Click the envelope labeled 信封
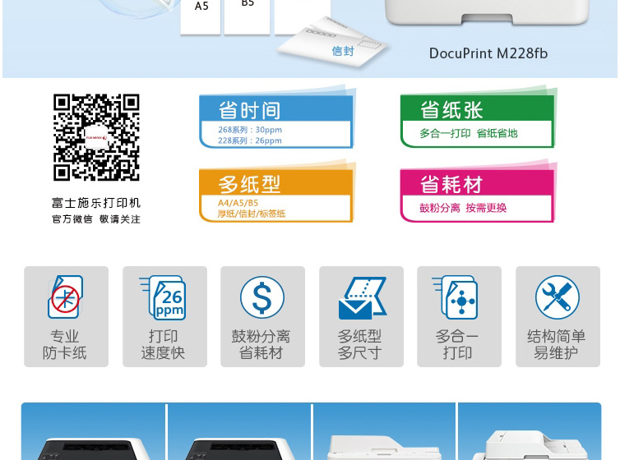 332,43
